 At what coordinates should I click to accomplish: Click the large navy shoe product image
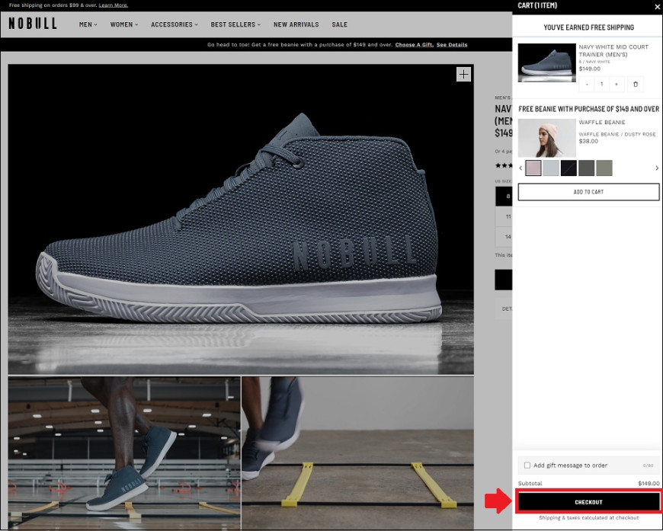pyautogui.click(x=241, y=219)
